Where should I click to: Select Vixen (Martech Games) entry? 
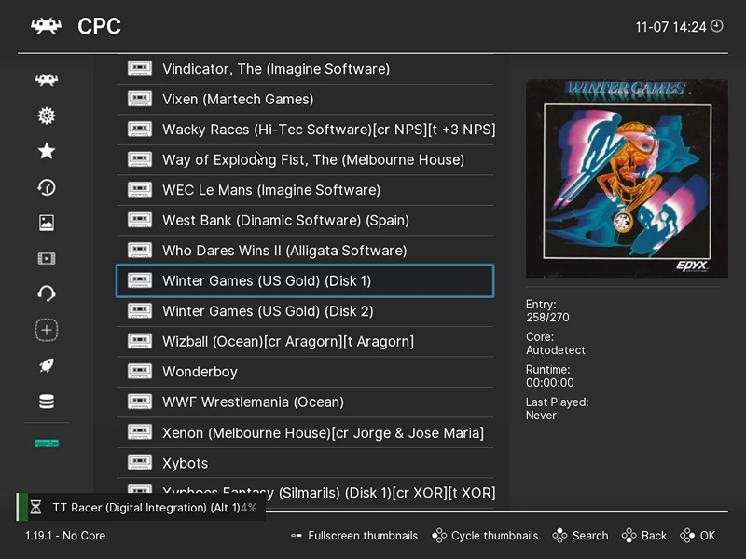point(305,99)
